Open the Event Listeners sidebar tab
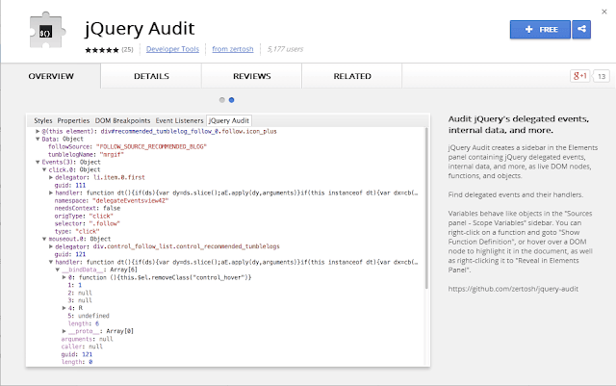 point(180,120)
